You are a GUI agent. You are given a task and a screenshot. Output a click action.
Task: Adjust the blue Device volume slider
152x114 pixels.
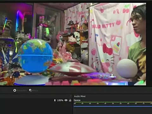tap(113, 106)
